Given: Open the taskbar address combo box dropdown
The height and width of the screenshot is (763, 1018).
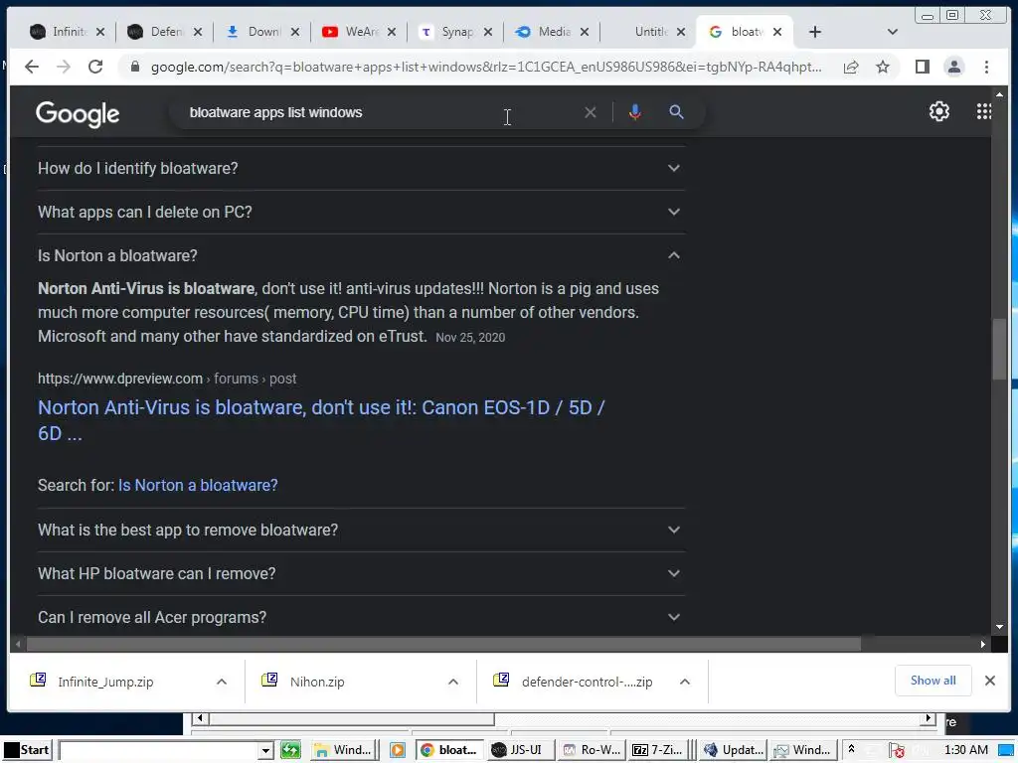Looking at the screenshot, I should tap(264, 751).
